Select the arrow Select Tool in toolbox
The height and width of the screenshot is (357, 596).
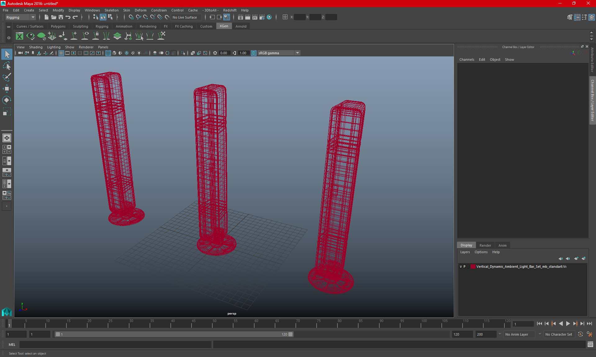7,54
